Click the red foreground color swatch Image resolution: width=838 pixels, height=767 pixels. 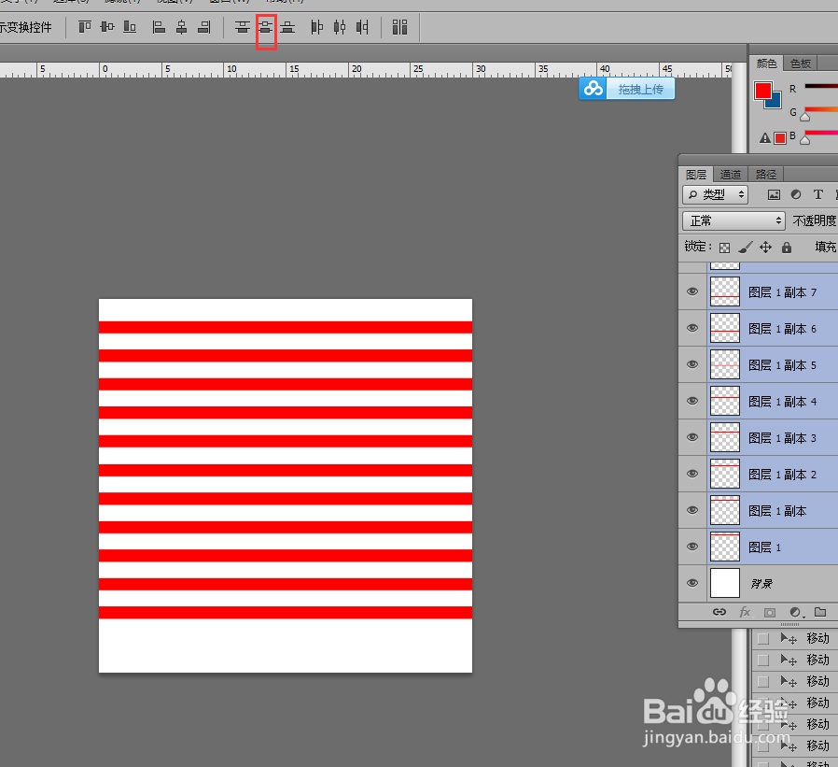coord(762,91)
